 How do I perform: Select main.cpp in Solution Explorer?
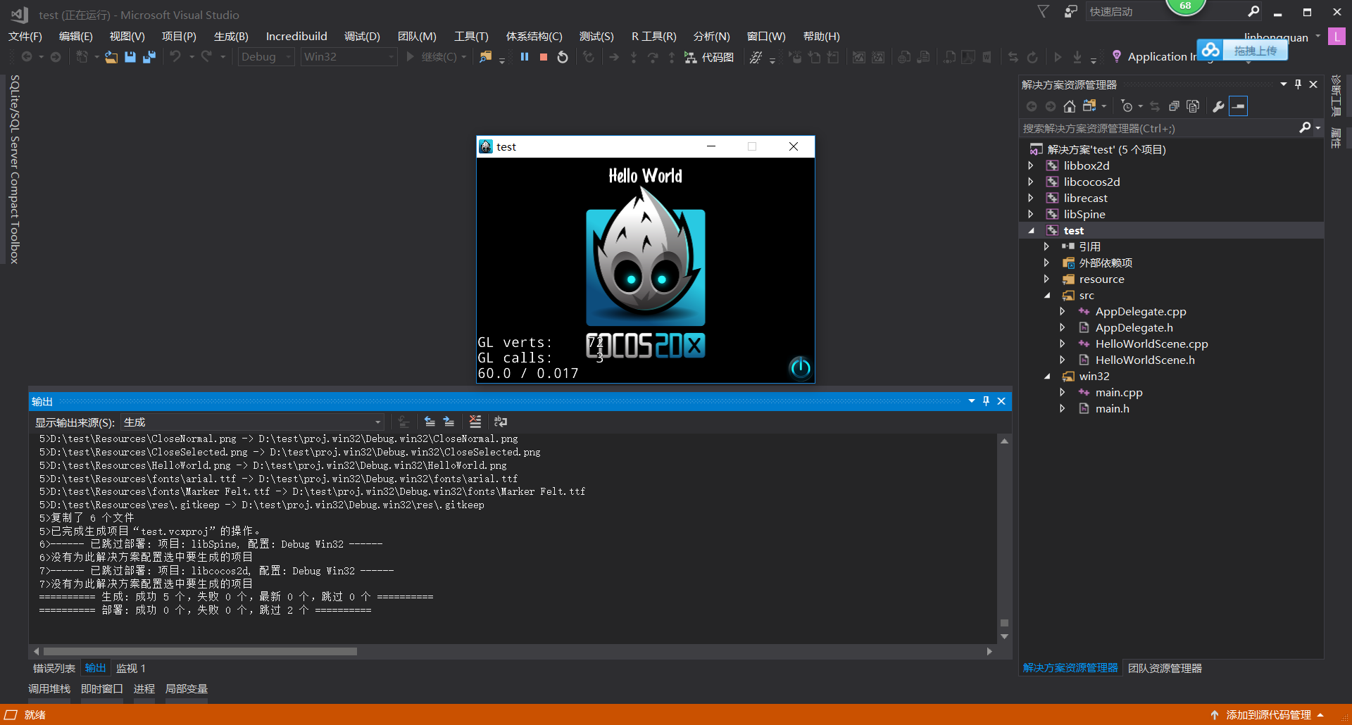pyautogui.click(x=1119, y=392)
